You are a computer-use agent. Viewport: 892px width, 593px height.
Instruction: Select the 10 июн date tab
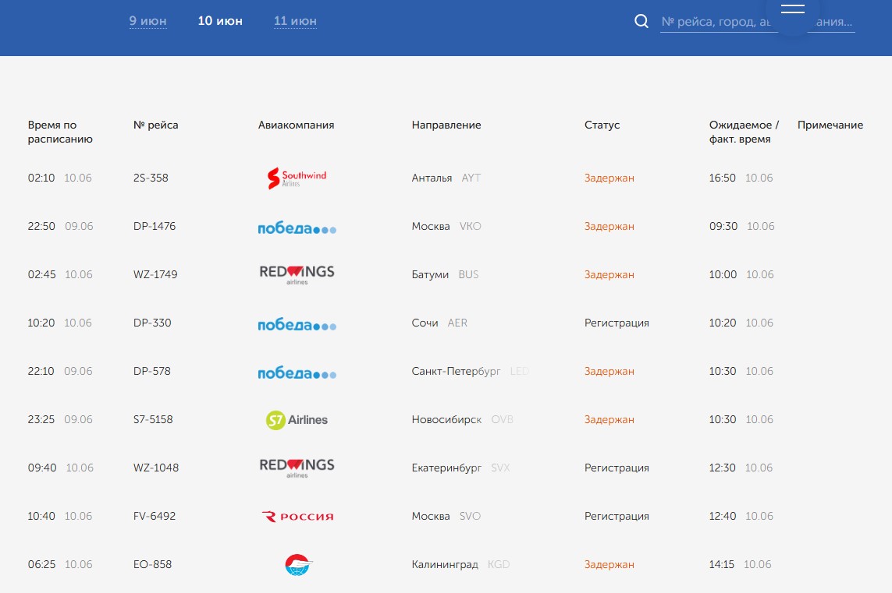(x=220, y=21)
